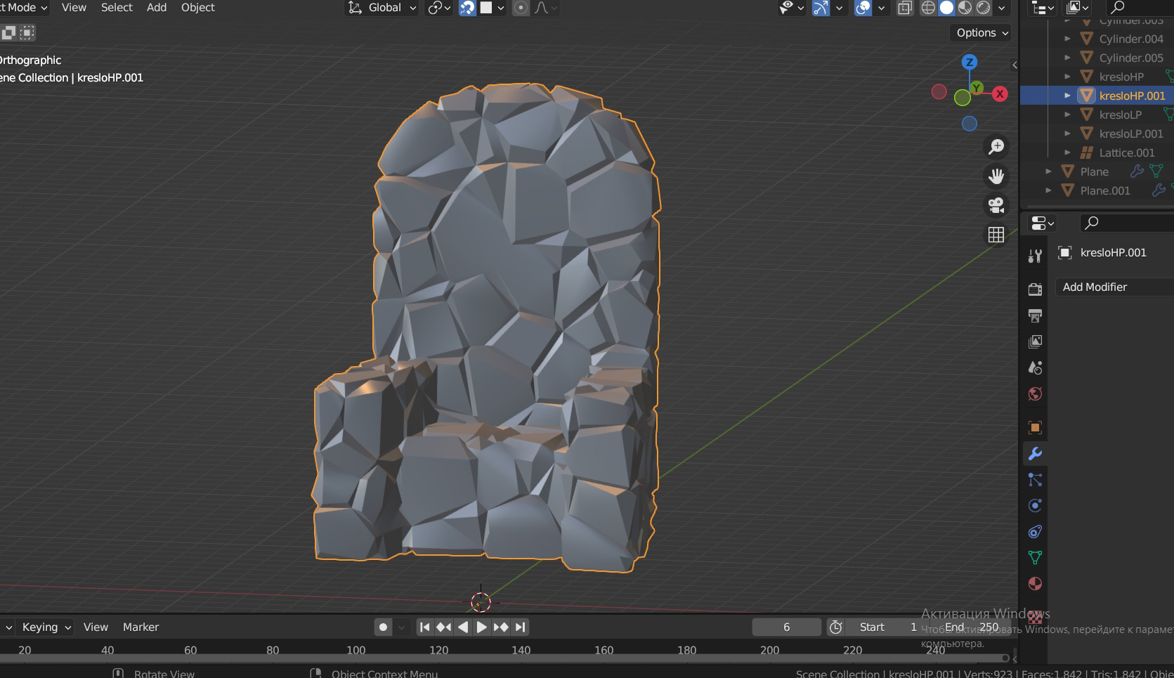The height and width of the screenshot is (678, 1174).
Task: Open the Material properties tab icon
Action: coord(1035,584)
